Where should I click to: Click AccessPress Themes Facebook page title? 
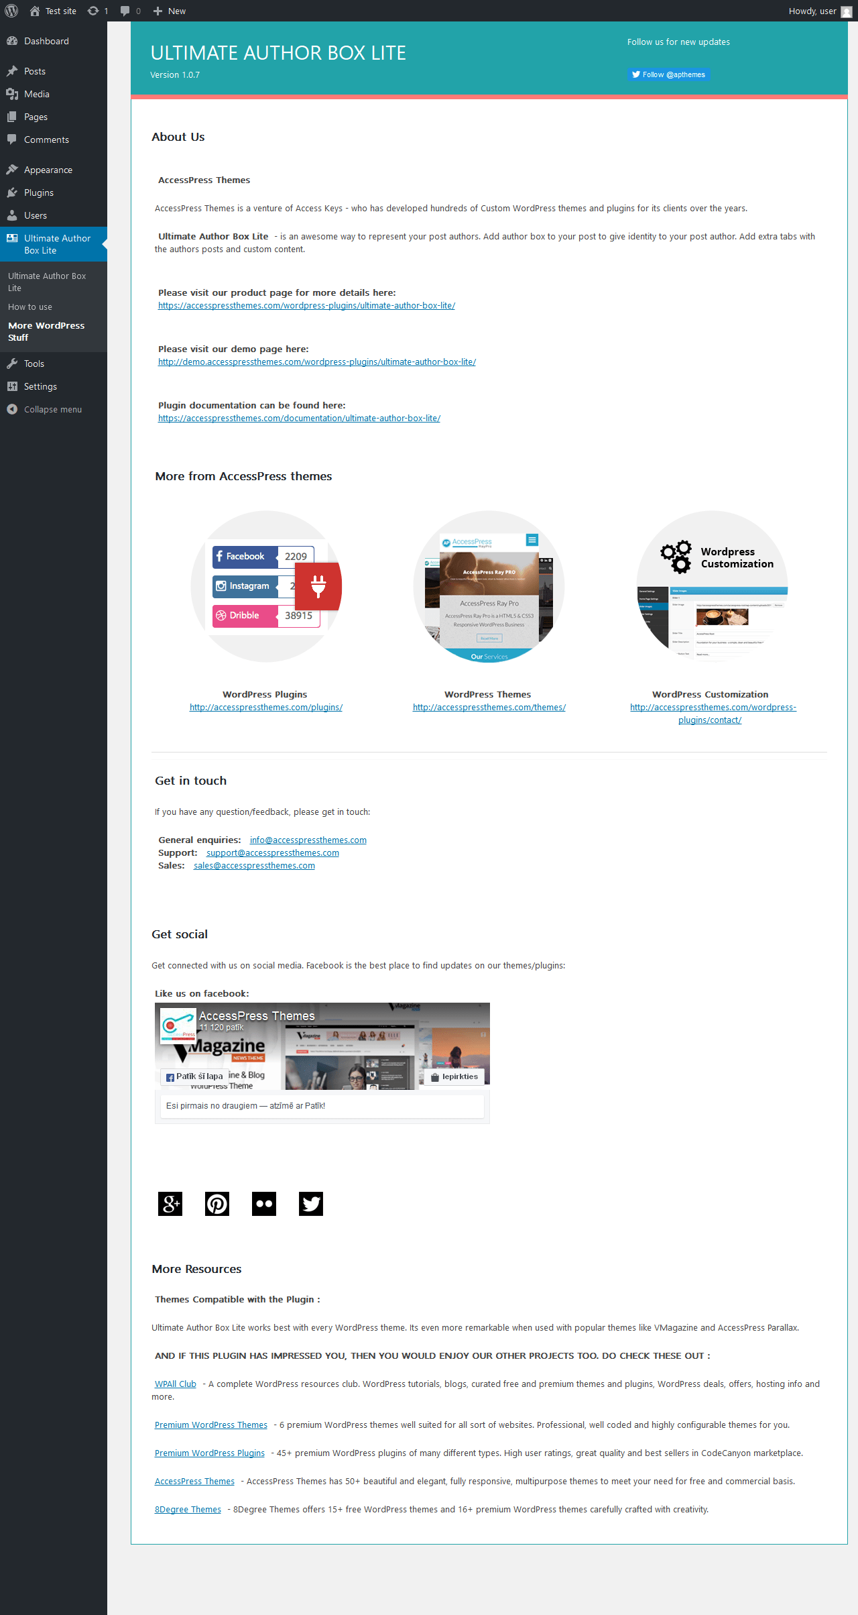(x=257, y=1016)
